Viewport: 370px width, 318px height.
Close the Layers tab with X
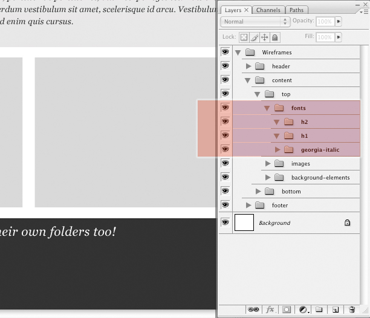(246, 10)
